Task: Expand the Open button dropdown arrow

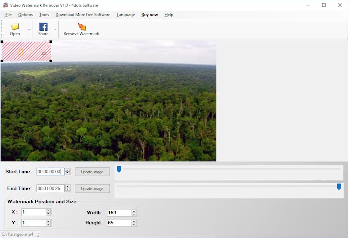Action: pyautogui.click(x=29, y=29)
